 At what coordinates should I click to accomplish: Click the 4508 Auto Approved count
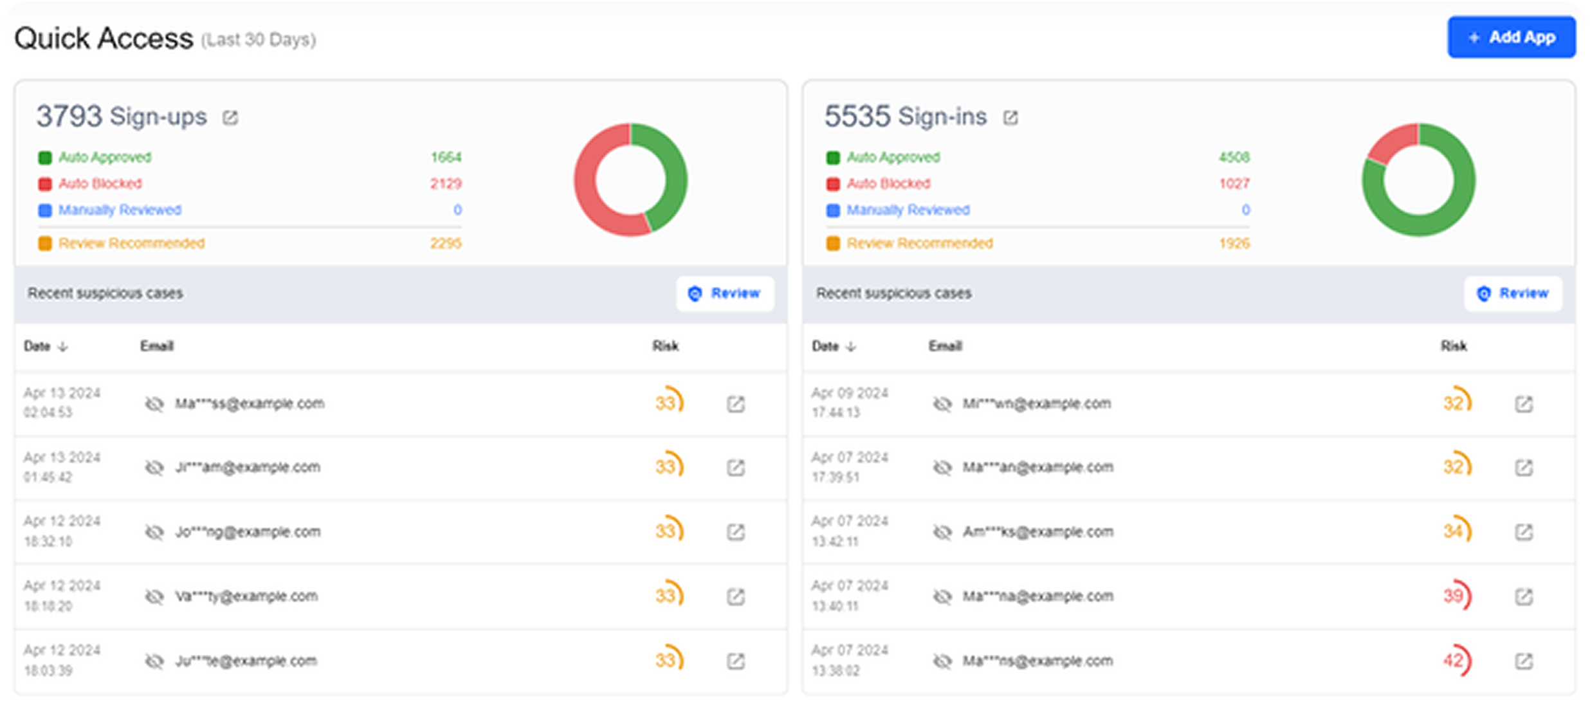point(1234,158)
